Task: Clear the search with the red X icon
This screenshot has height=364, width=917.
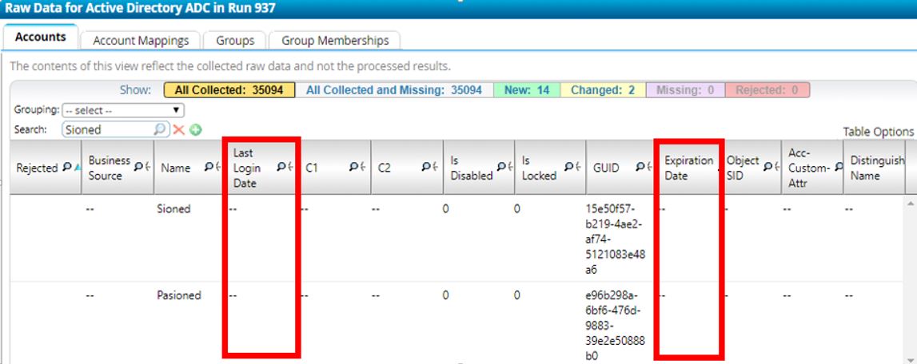Action: 179,129
